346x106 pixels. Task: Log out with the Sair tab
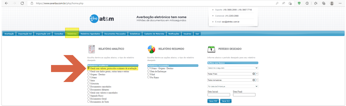click(x=198, y=34)
